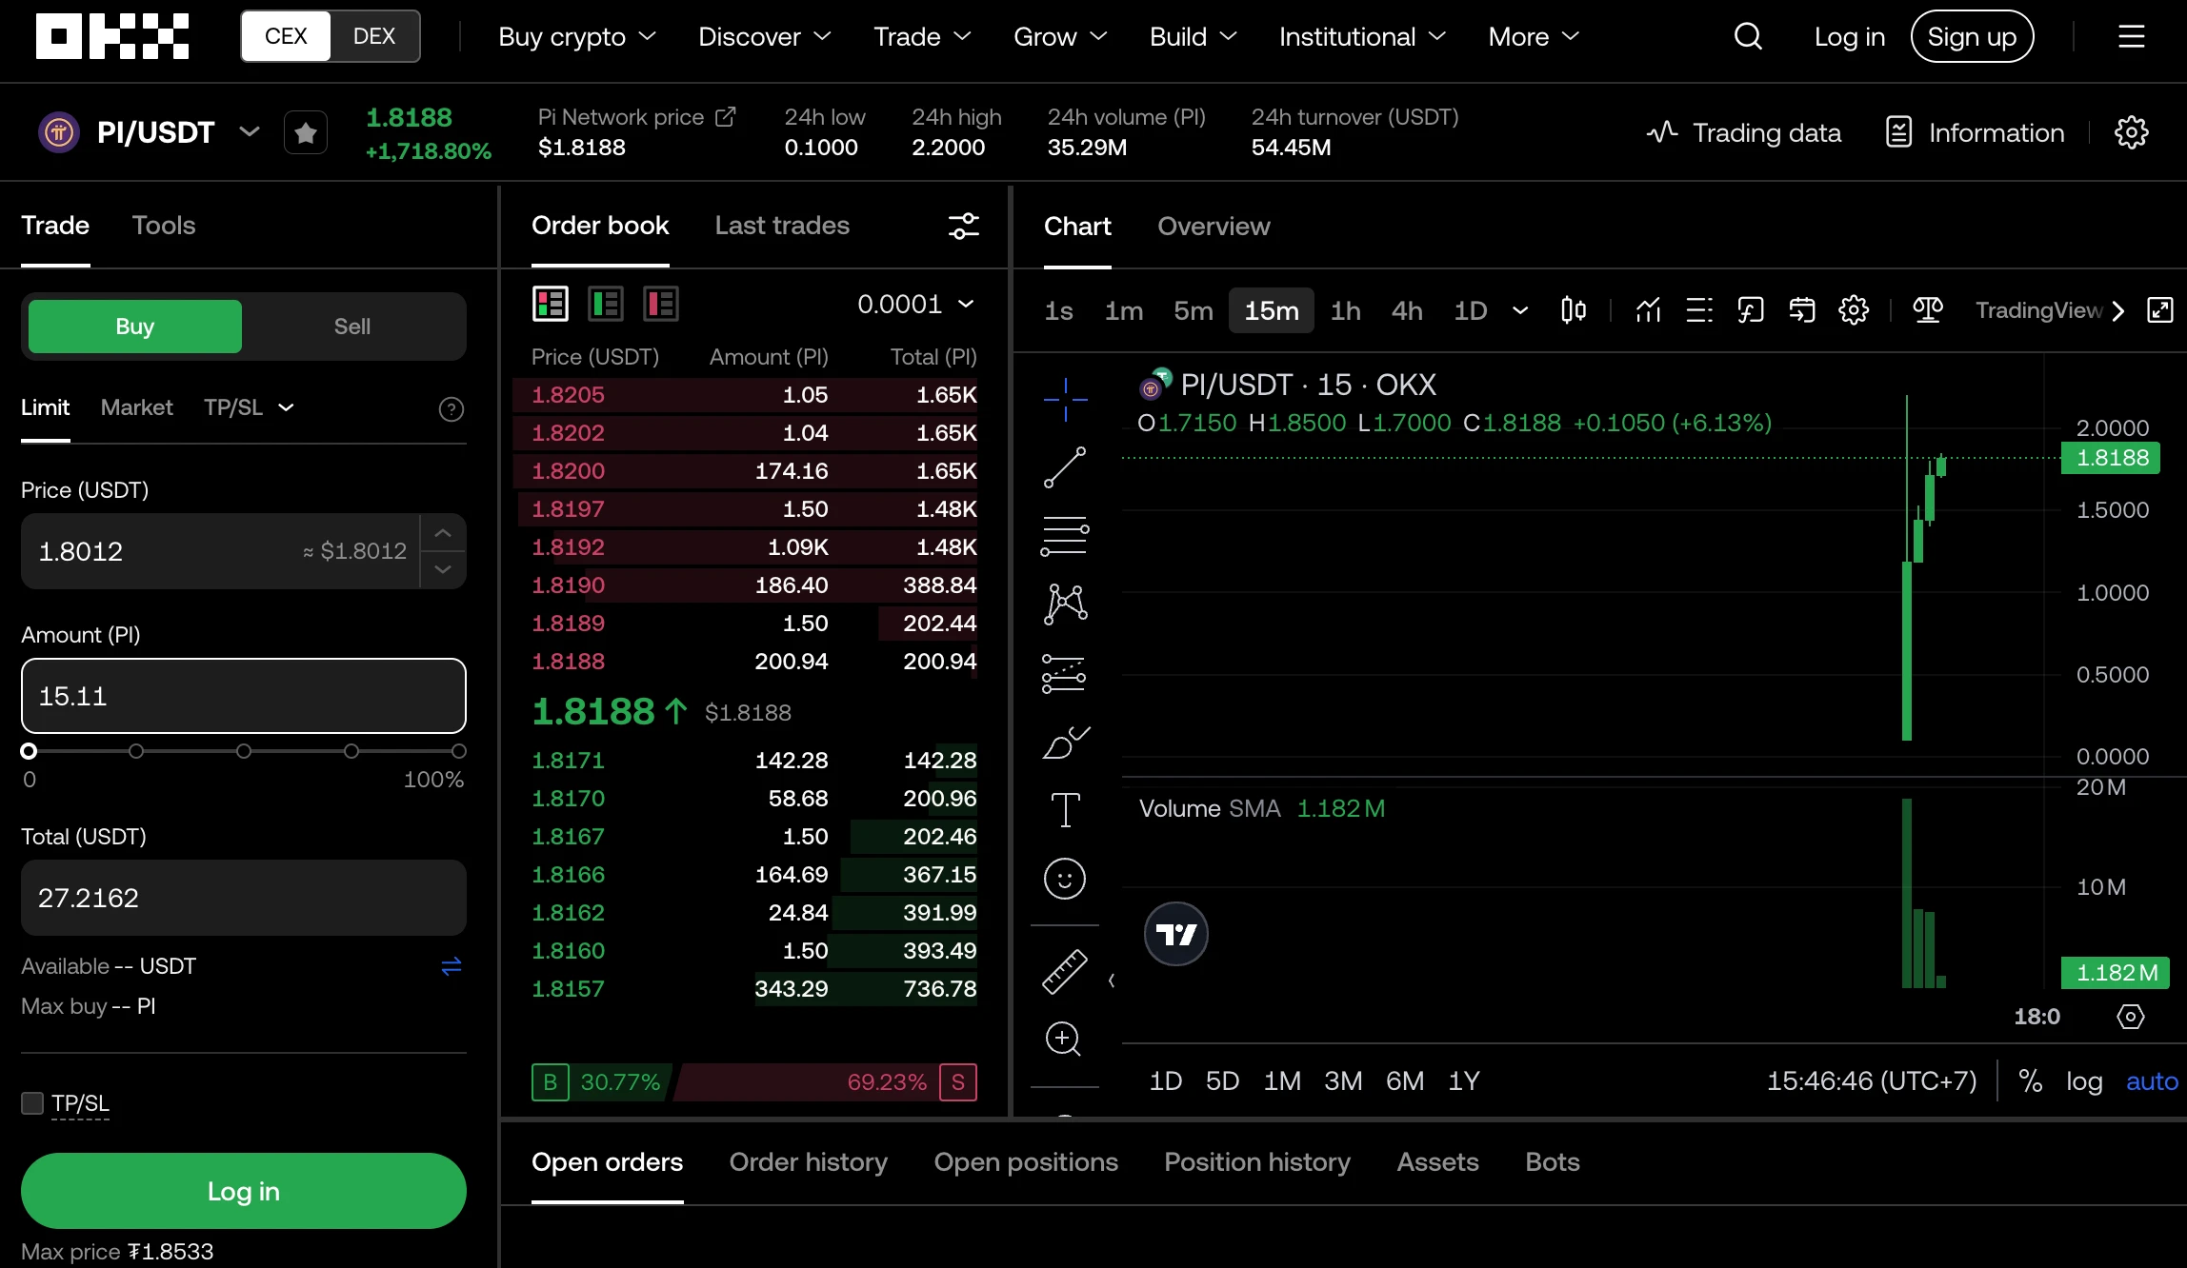This screenshot has height=1268, width=2187.
Task: Open Pi Network price external link
Action: click(x=726, y=117)
